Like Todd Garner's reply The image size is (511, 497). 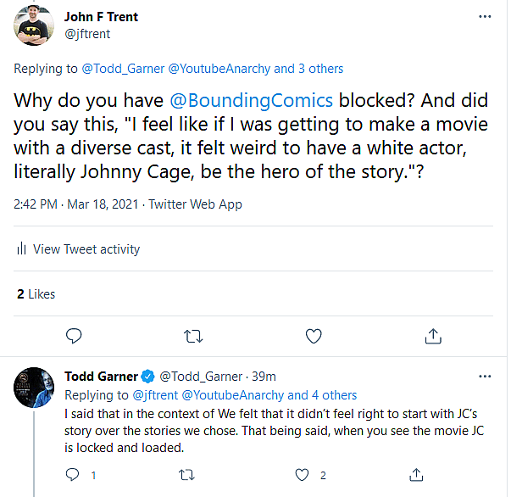302,474
